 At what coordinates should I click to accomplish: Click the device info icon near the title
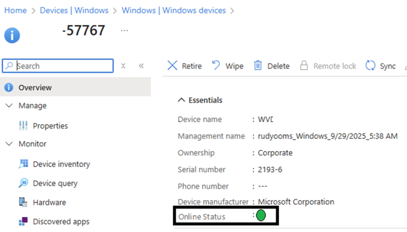tap(12, 35)
